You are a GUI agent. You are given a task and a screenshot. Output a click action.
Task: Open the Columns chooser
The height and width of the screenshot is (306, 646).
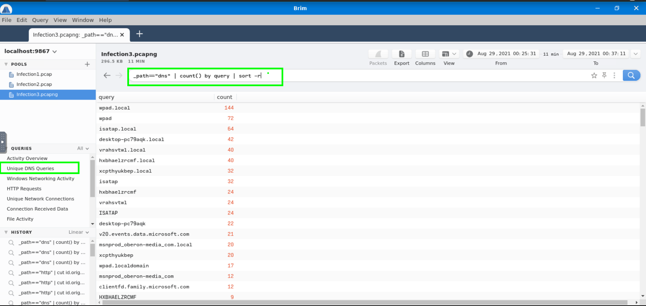coord(425,54)
